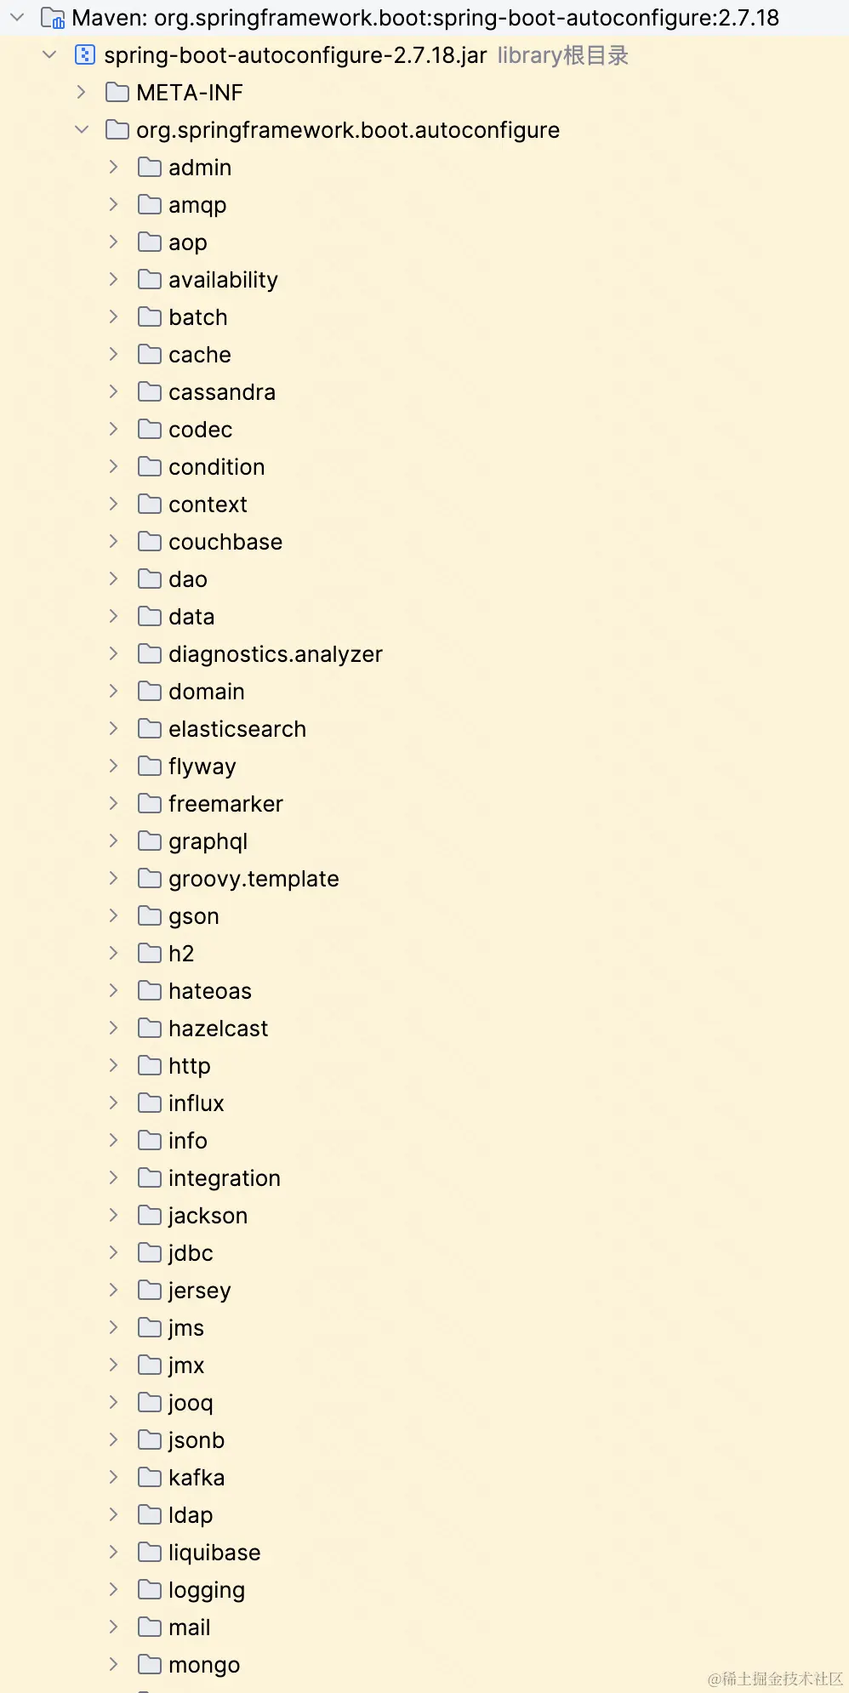Click the META-INF folder icon

click(x=117, y=93)
